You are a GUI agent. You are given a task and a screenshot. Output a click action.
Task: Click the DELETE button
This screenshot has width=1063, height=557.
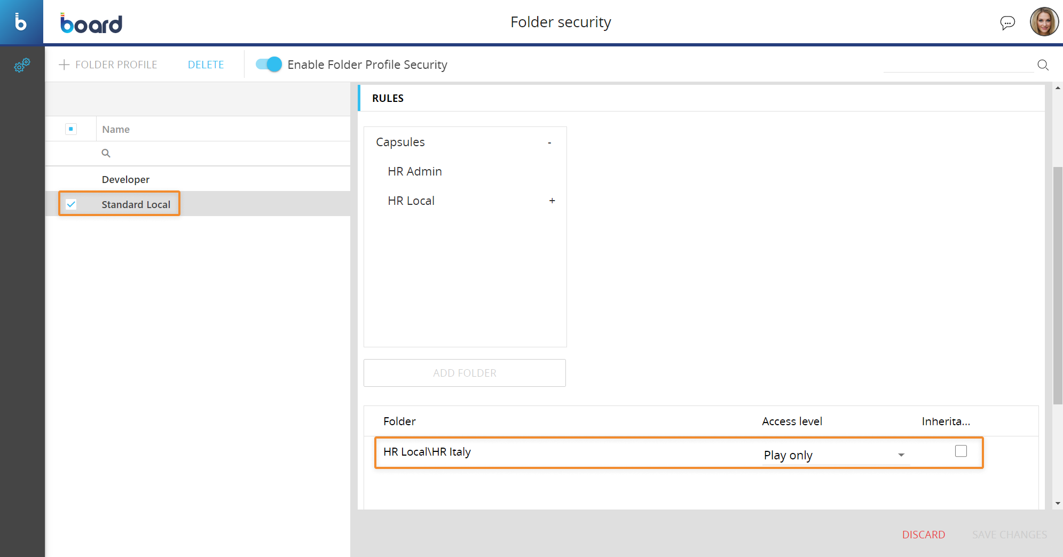click(x=206, y=65)
